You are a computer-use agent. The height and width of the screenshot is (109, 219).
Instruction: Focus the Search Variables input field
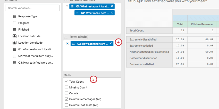point(32,8)
